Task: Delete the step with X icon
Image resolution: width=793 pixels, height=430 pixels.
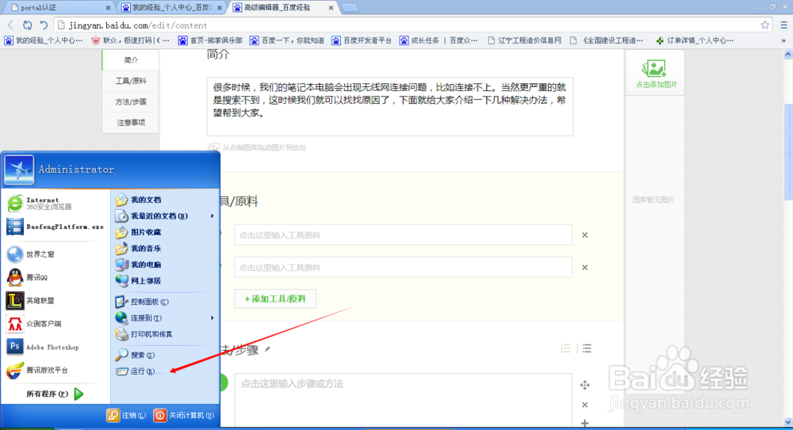Action: pyautogui.click(x=584, y=405)
